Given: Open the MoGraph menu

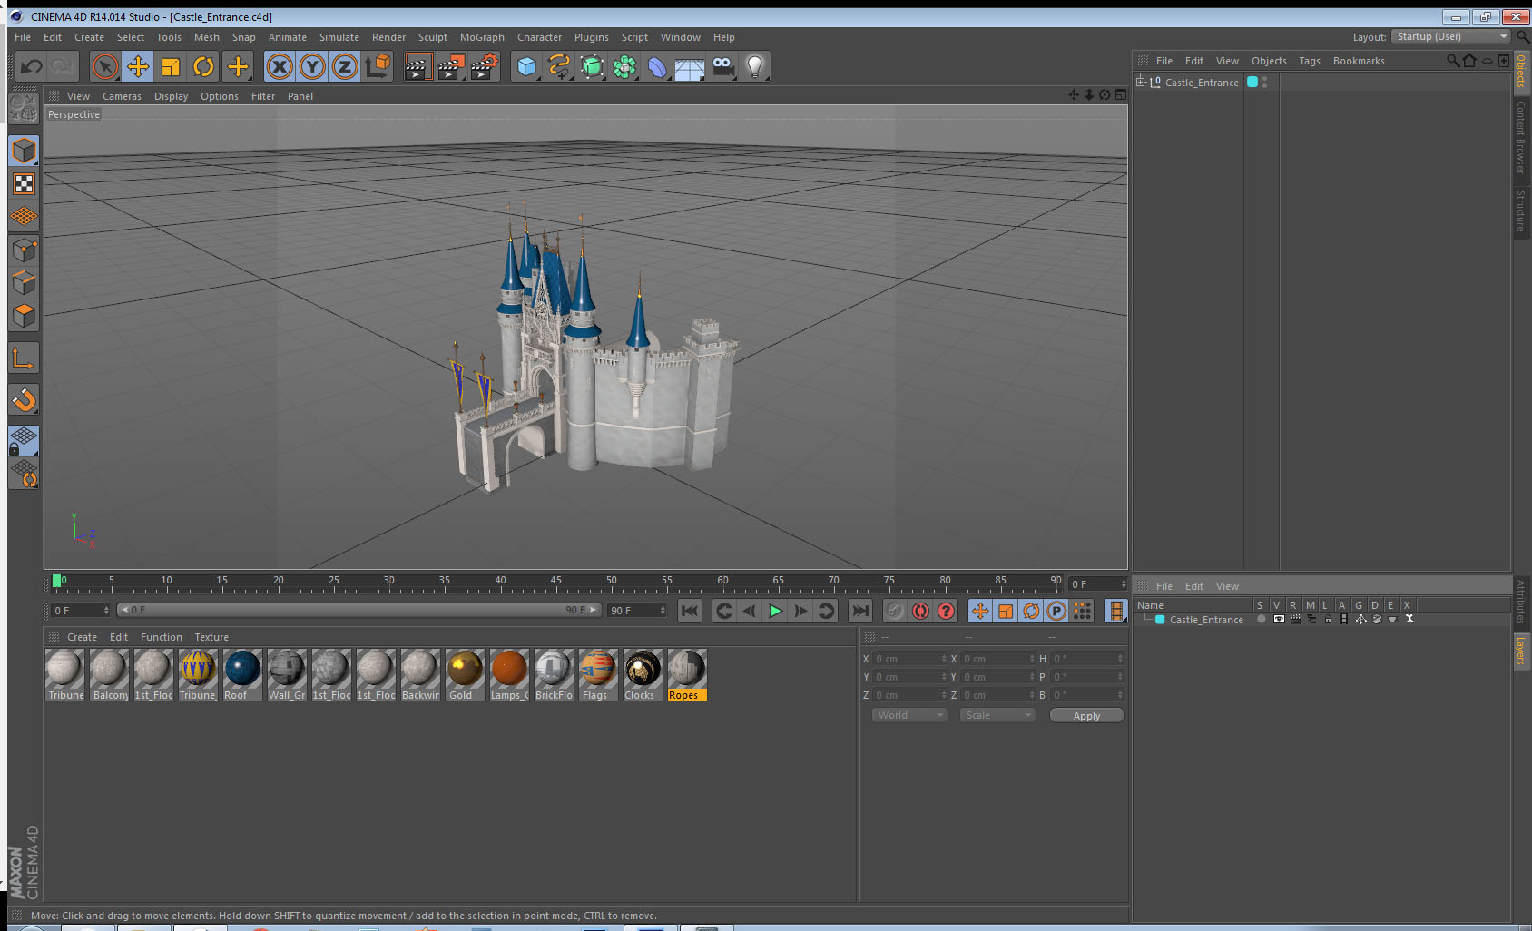Looking at the screenshot, I should point(482,37).
